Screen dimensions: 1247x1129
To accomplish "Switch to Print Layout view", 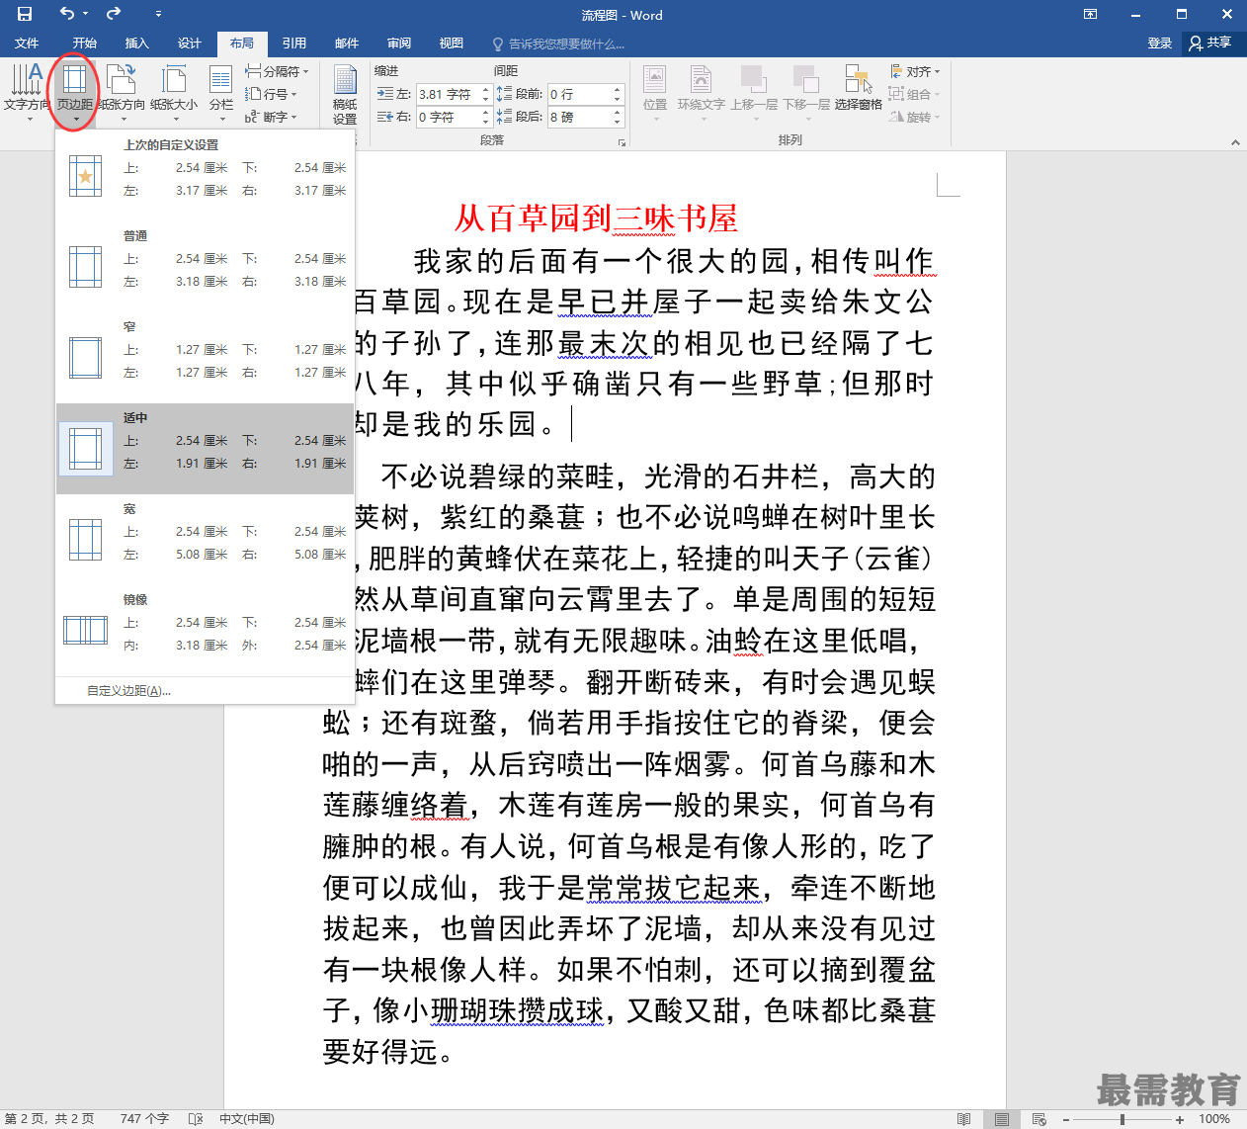I will tap(1002, 1119).
